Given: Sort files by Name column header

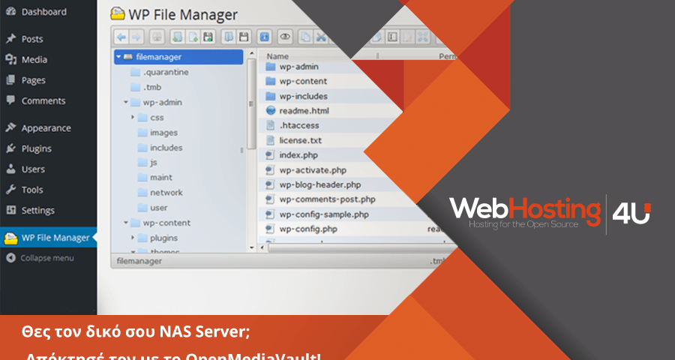Looking at the screenshot, I should 278,56.
